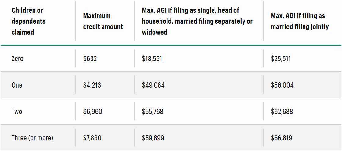Select the "Zero" row label
Viewport: 342px width, 151px height.
click(17, 58)
